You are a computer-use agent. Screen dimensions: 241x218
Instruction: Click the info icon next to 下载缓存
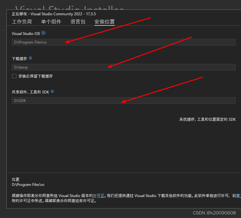tap(31, 58)
